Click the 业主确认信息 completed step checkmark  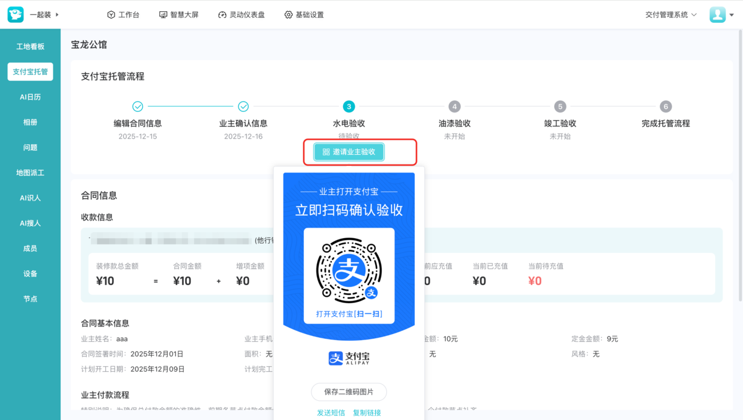click(x=243, y=106)
